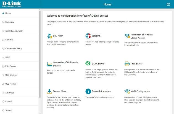The height and width of the screenshot is (114, 174).
Task: Expand Advanced sidebar section
Action: [x=19, y=93]
